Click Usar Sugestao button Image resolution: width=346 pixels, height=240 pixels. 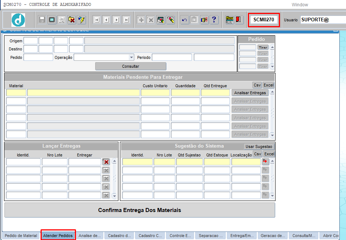coord(259,147)
